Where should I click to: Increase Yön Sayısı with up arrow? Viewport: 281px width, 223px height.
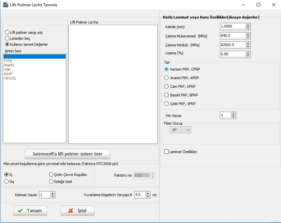[234, 114]
